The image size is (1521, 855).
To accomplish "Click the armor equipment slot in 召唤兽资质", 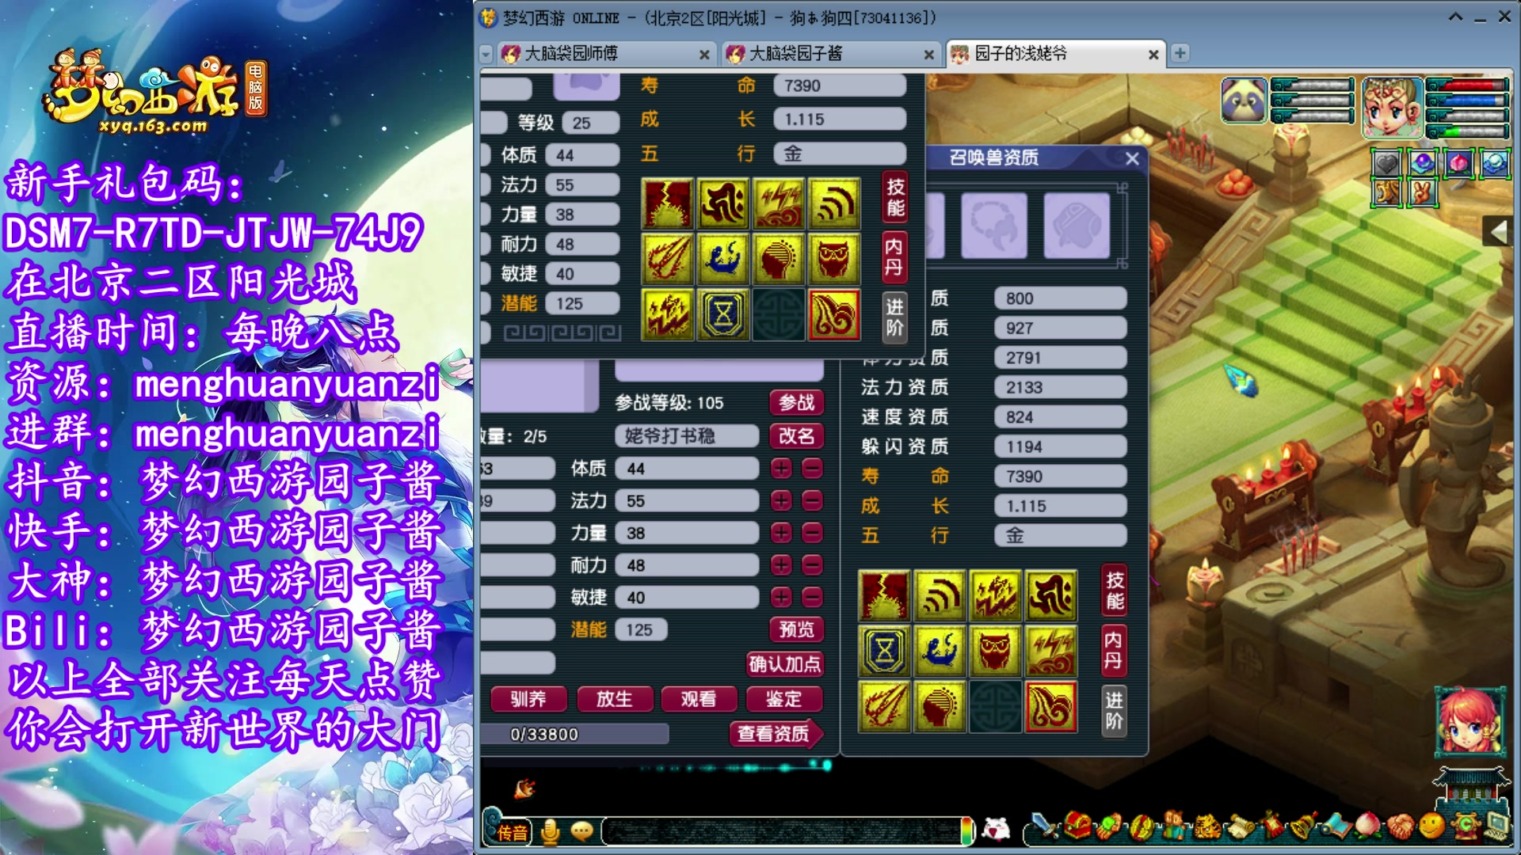I will coord(1076,225).
